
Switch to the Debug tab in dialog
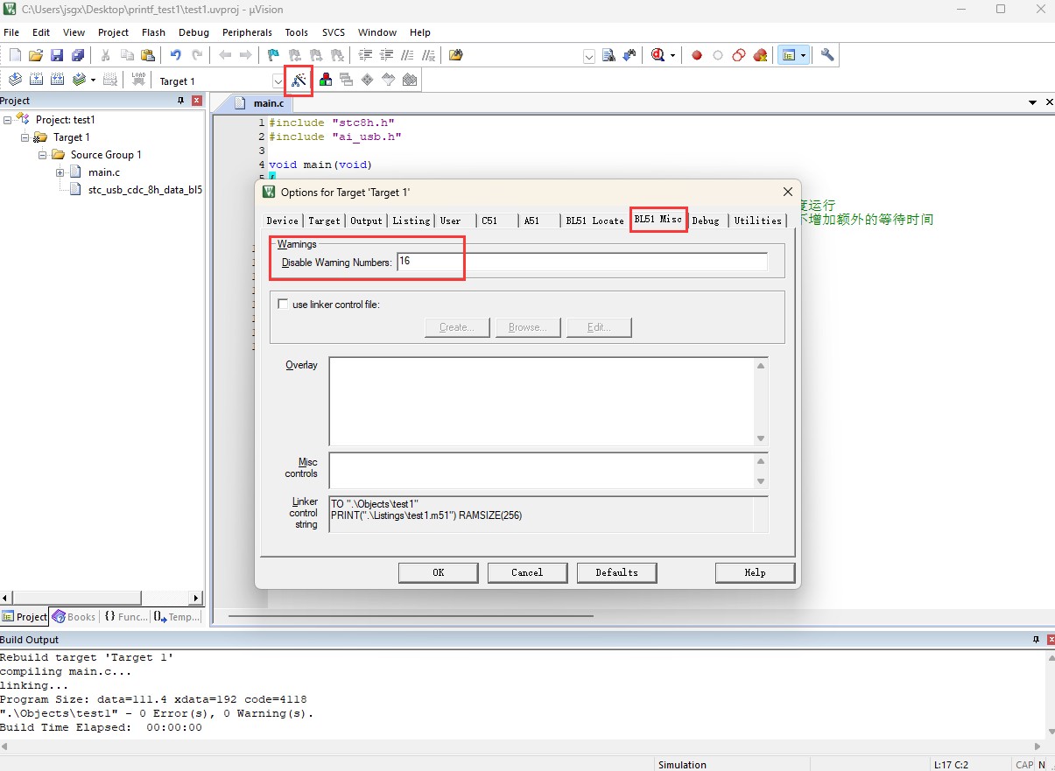(x=706, y=221)
